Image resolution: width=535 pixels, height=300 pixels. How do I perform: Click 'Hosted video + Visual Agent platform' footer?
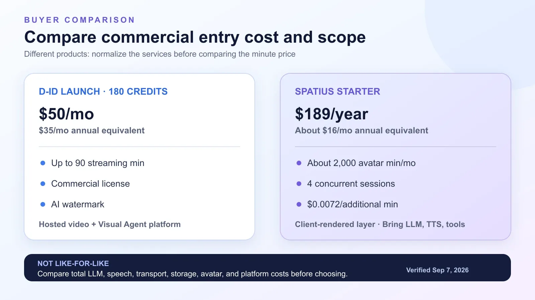click(110, 224)
